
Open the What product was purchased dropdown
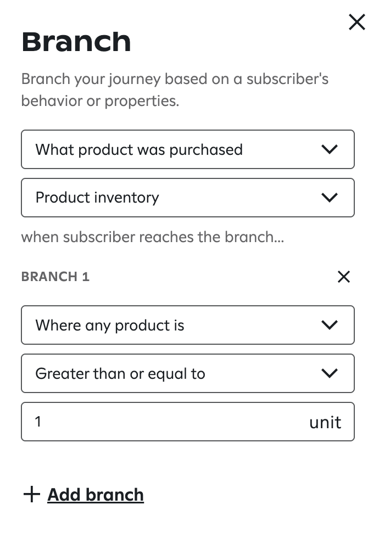188,149
